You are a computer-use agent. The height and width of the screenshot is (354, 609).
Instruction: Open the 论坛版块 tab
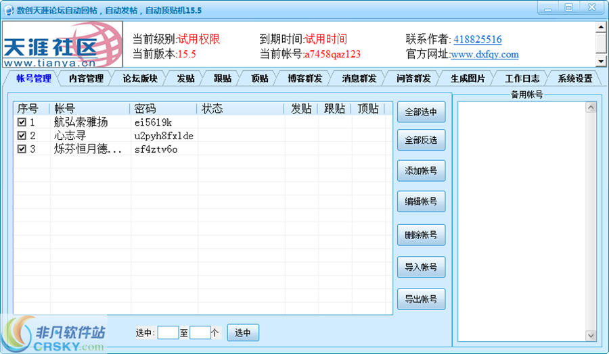[x=140, y=78]
